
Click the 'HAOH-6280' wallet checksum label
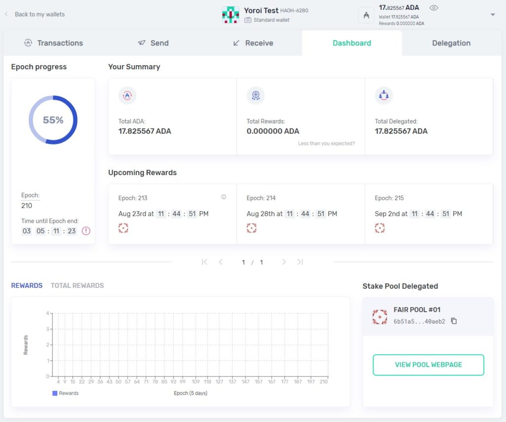coord(295,11)
